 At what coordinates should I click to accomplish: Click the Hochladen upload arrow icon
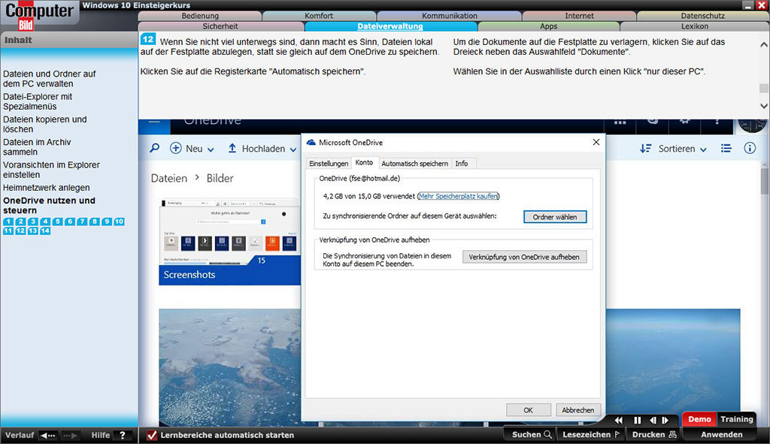[x=232, y=148]
